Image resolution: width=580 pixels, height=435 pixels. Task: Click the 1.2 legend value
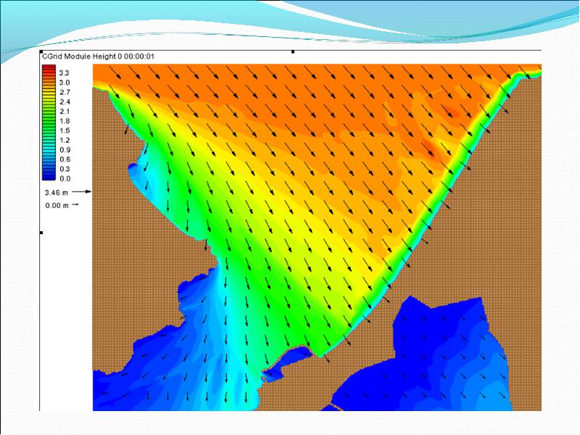(65, 140)
